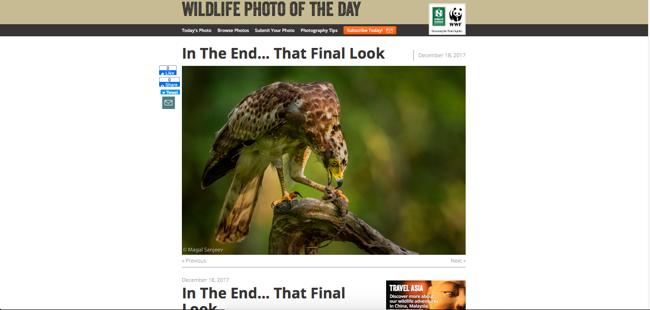Go to Submit Your Photo page
650x310 pixels.
[275, 31]
